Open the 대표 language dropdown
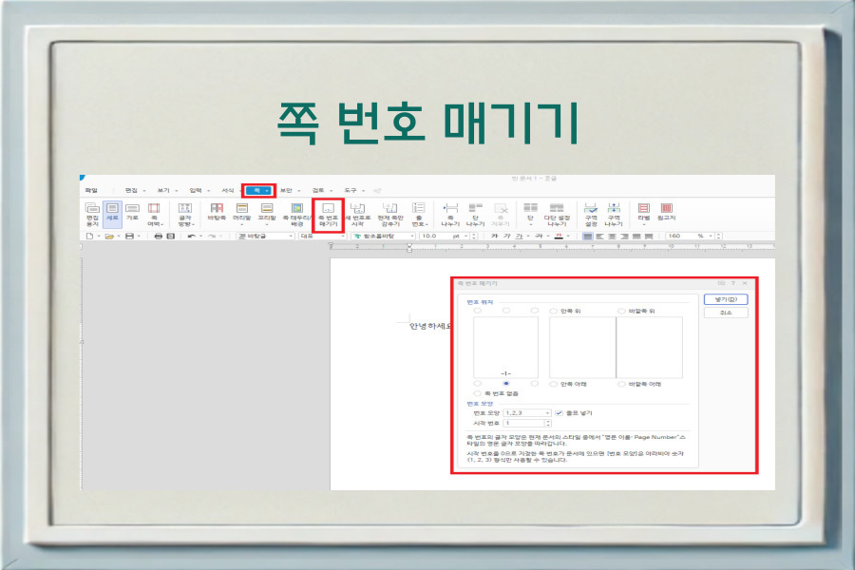 click(322, 237)
